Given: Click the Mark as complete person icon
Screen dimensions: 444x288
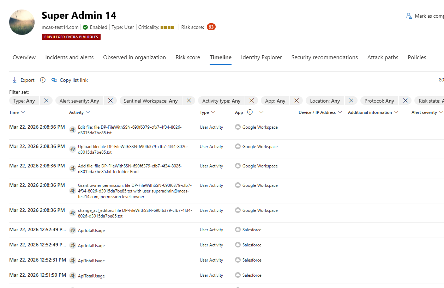Looking at the screenshot, I should 409,16.
